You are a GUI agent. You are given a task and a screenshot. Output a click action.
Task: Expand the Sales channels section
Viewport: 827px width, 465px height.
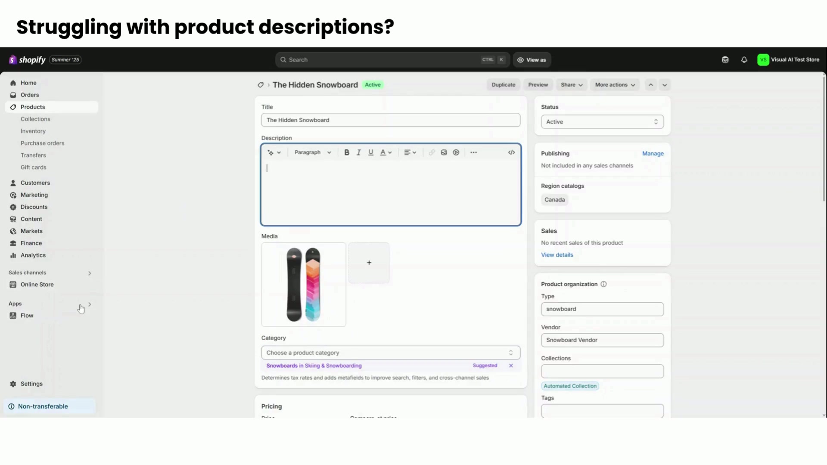click(x=90, y=273)
